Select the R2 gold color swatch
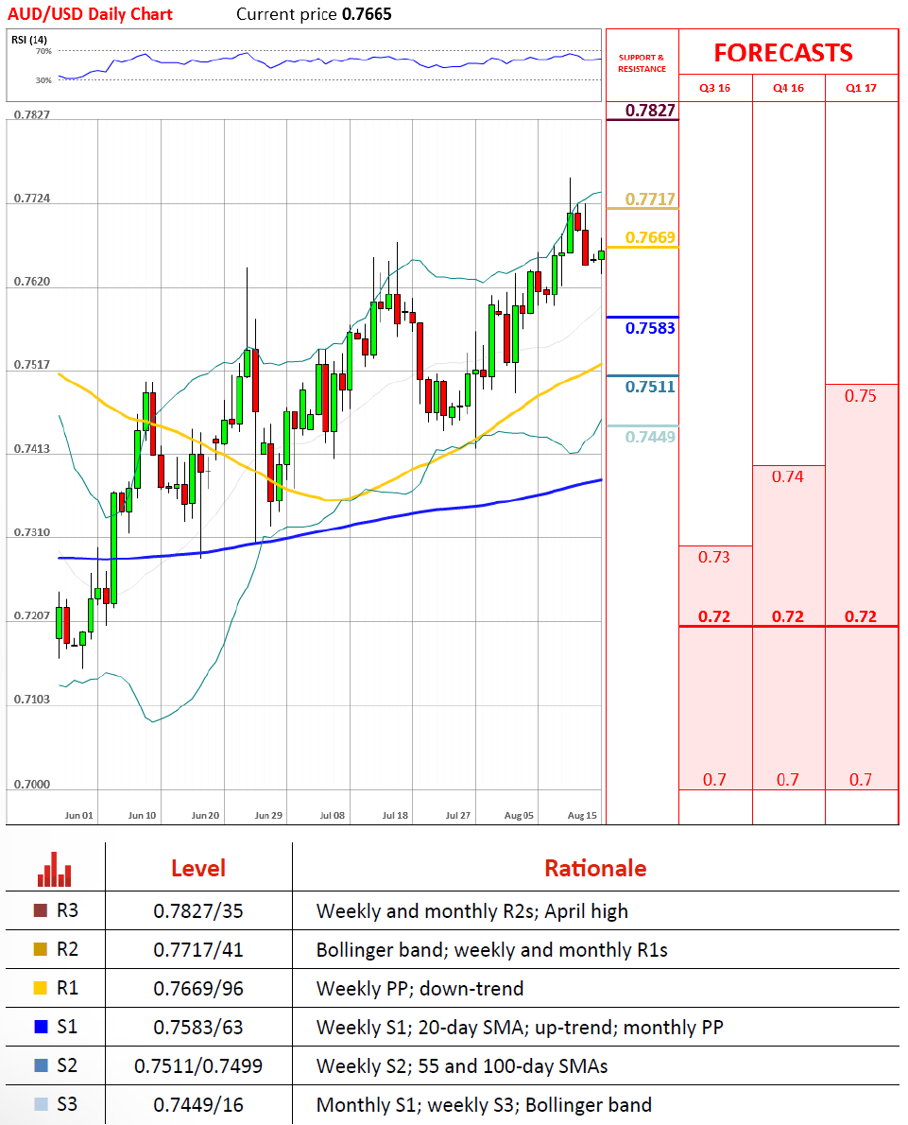The image size is (908, 1125). (40, 950)
